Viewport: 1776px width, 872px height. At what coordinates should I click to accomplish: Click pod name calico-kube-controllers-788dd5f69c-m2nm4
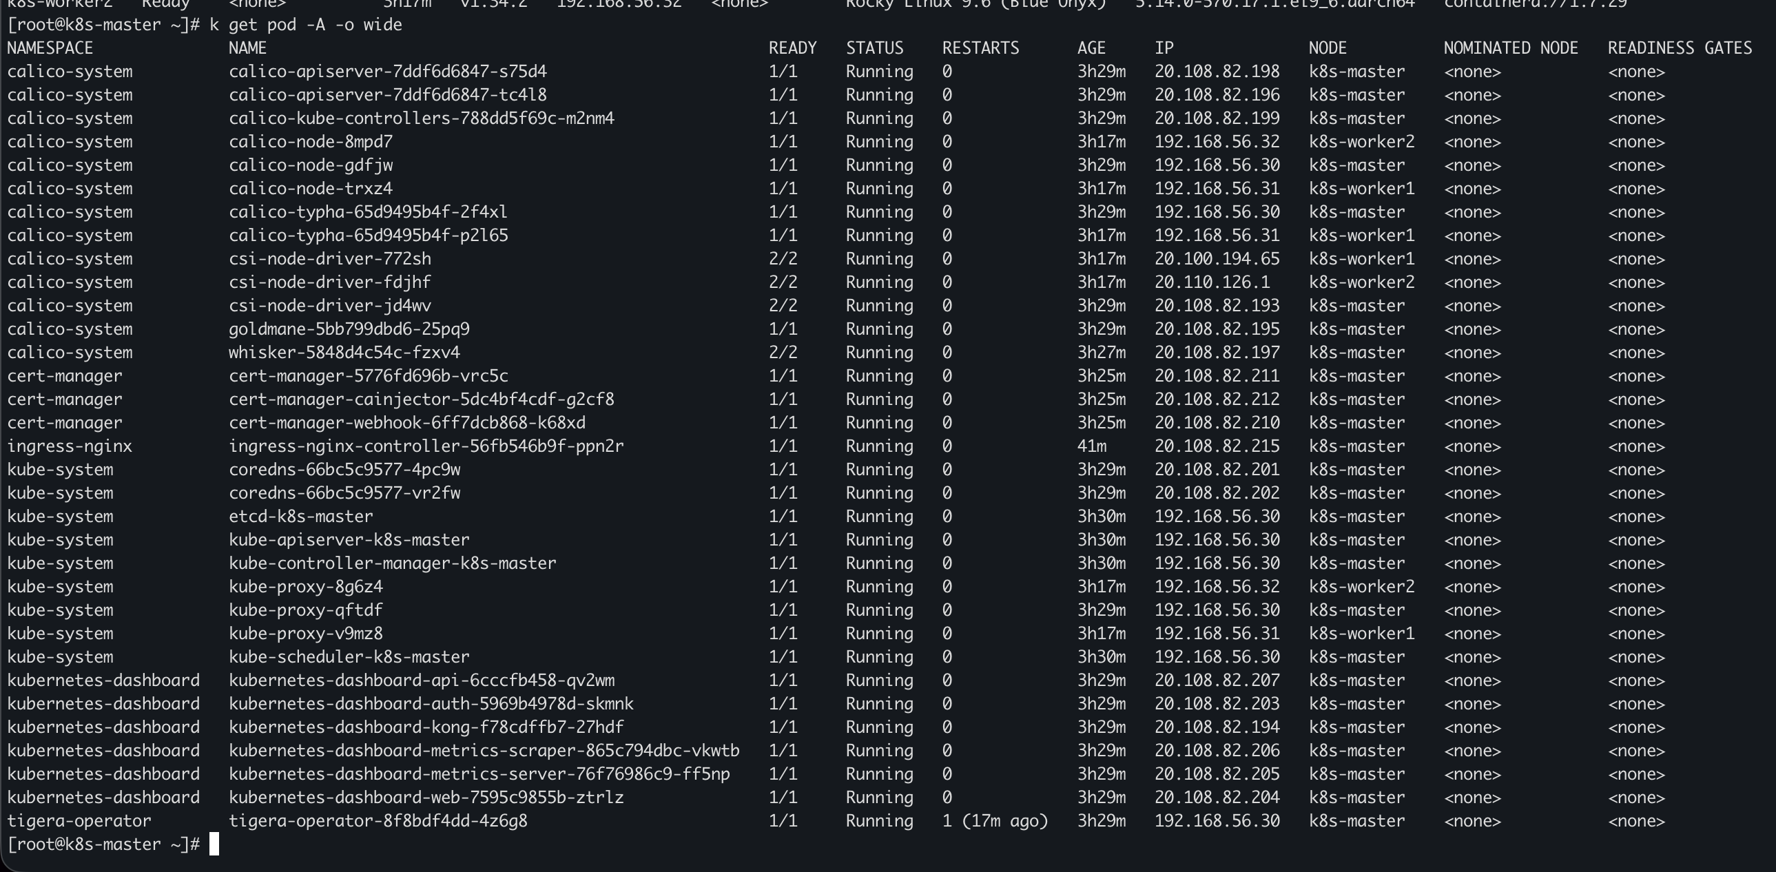(x=421, y=118)
